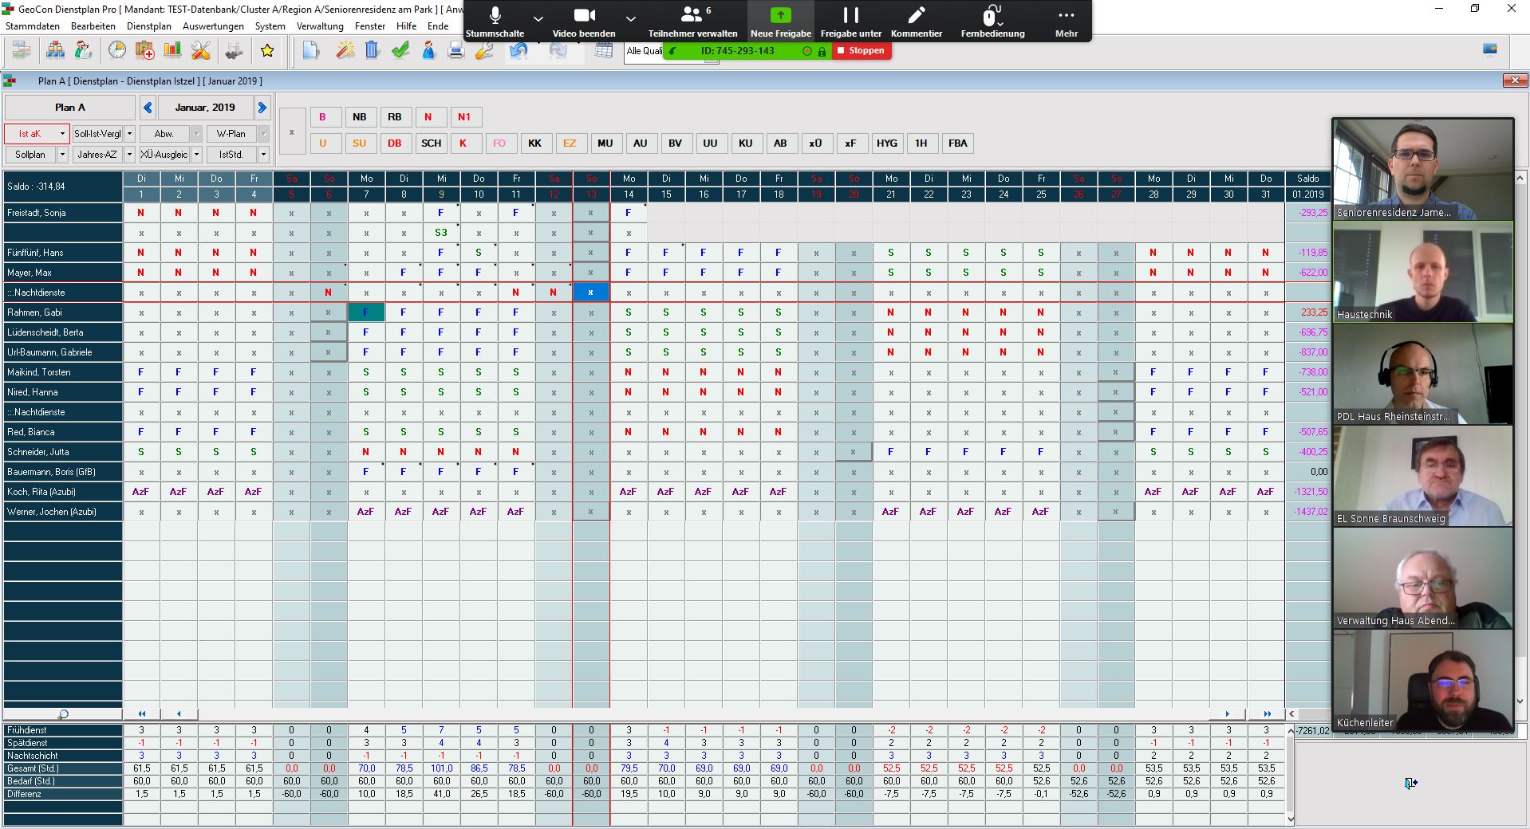Click the printer icon in toolbar

(x=455, y=51)
